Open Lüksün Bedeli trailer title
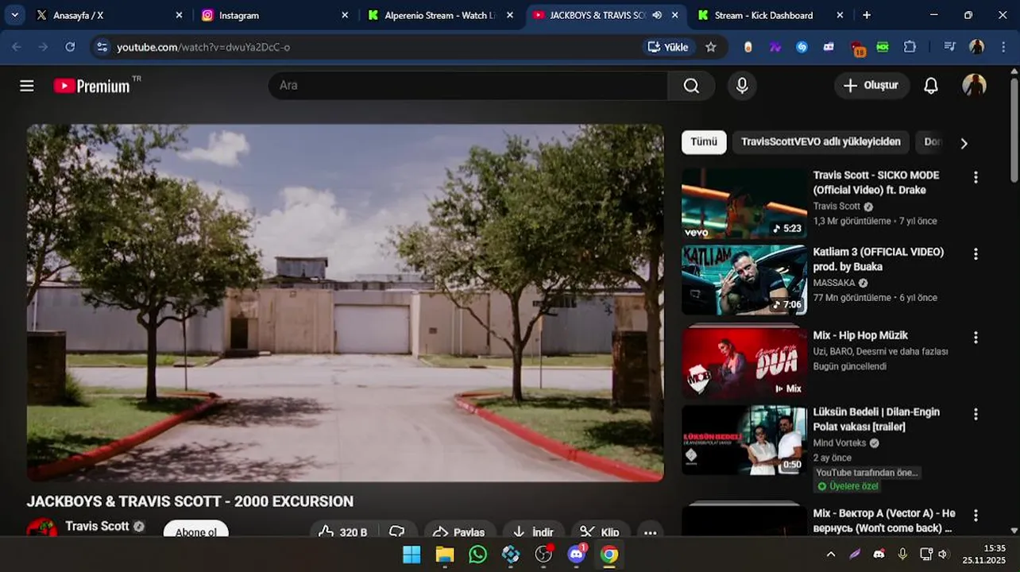This screenshot has width=1020, height=572. click(x=876, y=419)
